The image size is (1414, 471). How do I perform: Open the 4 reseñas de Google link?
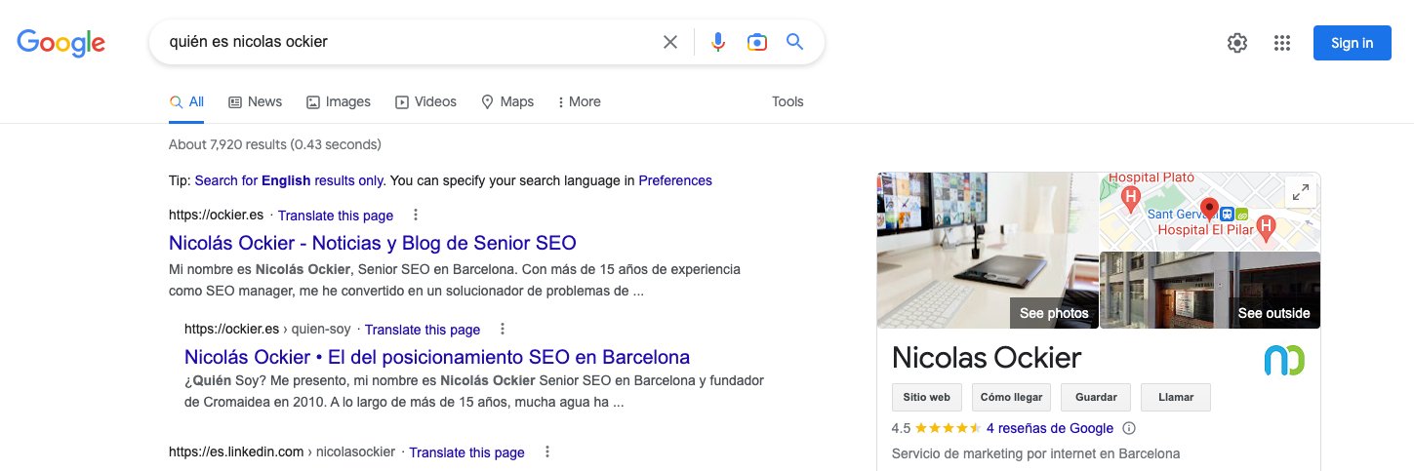tap(1050, 428)
